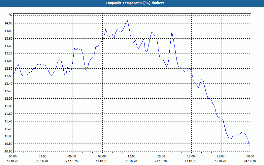This screenshot has width=264, height=165.
Task: Pick the x-axis time label "21:00"
Action: click(x=220, y=156)
